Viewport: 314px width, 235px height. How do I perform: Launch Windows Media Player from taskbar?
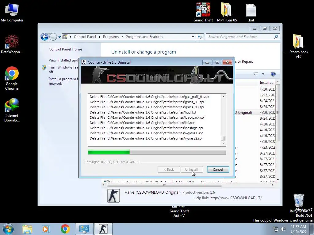(x=46, y=229)
